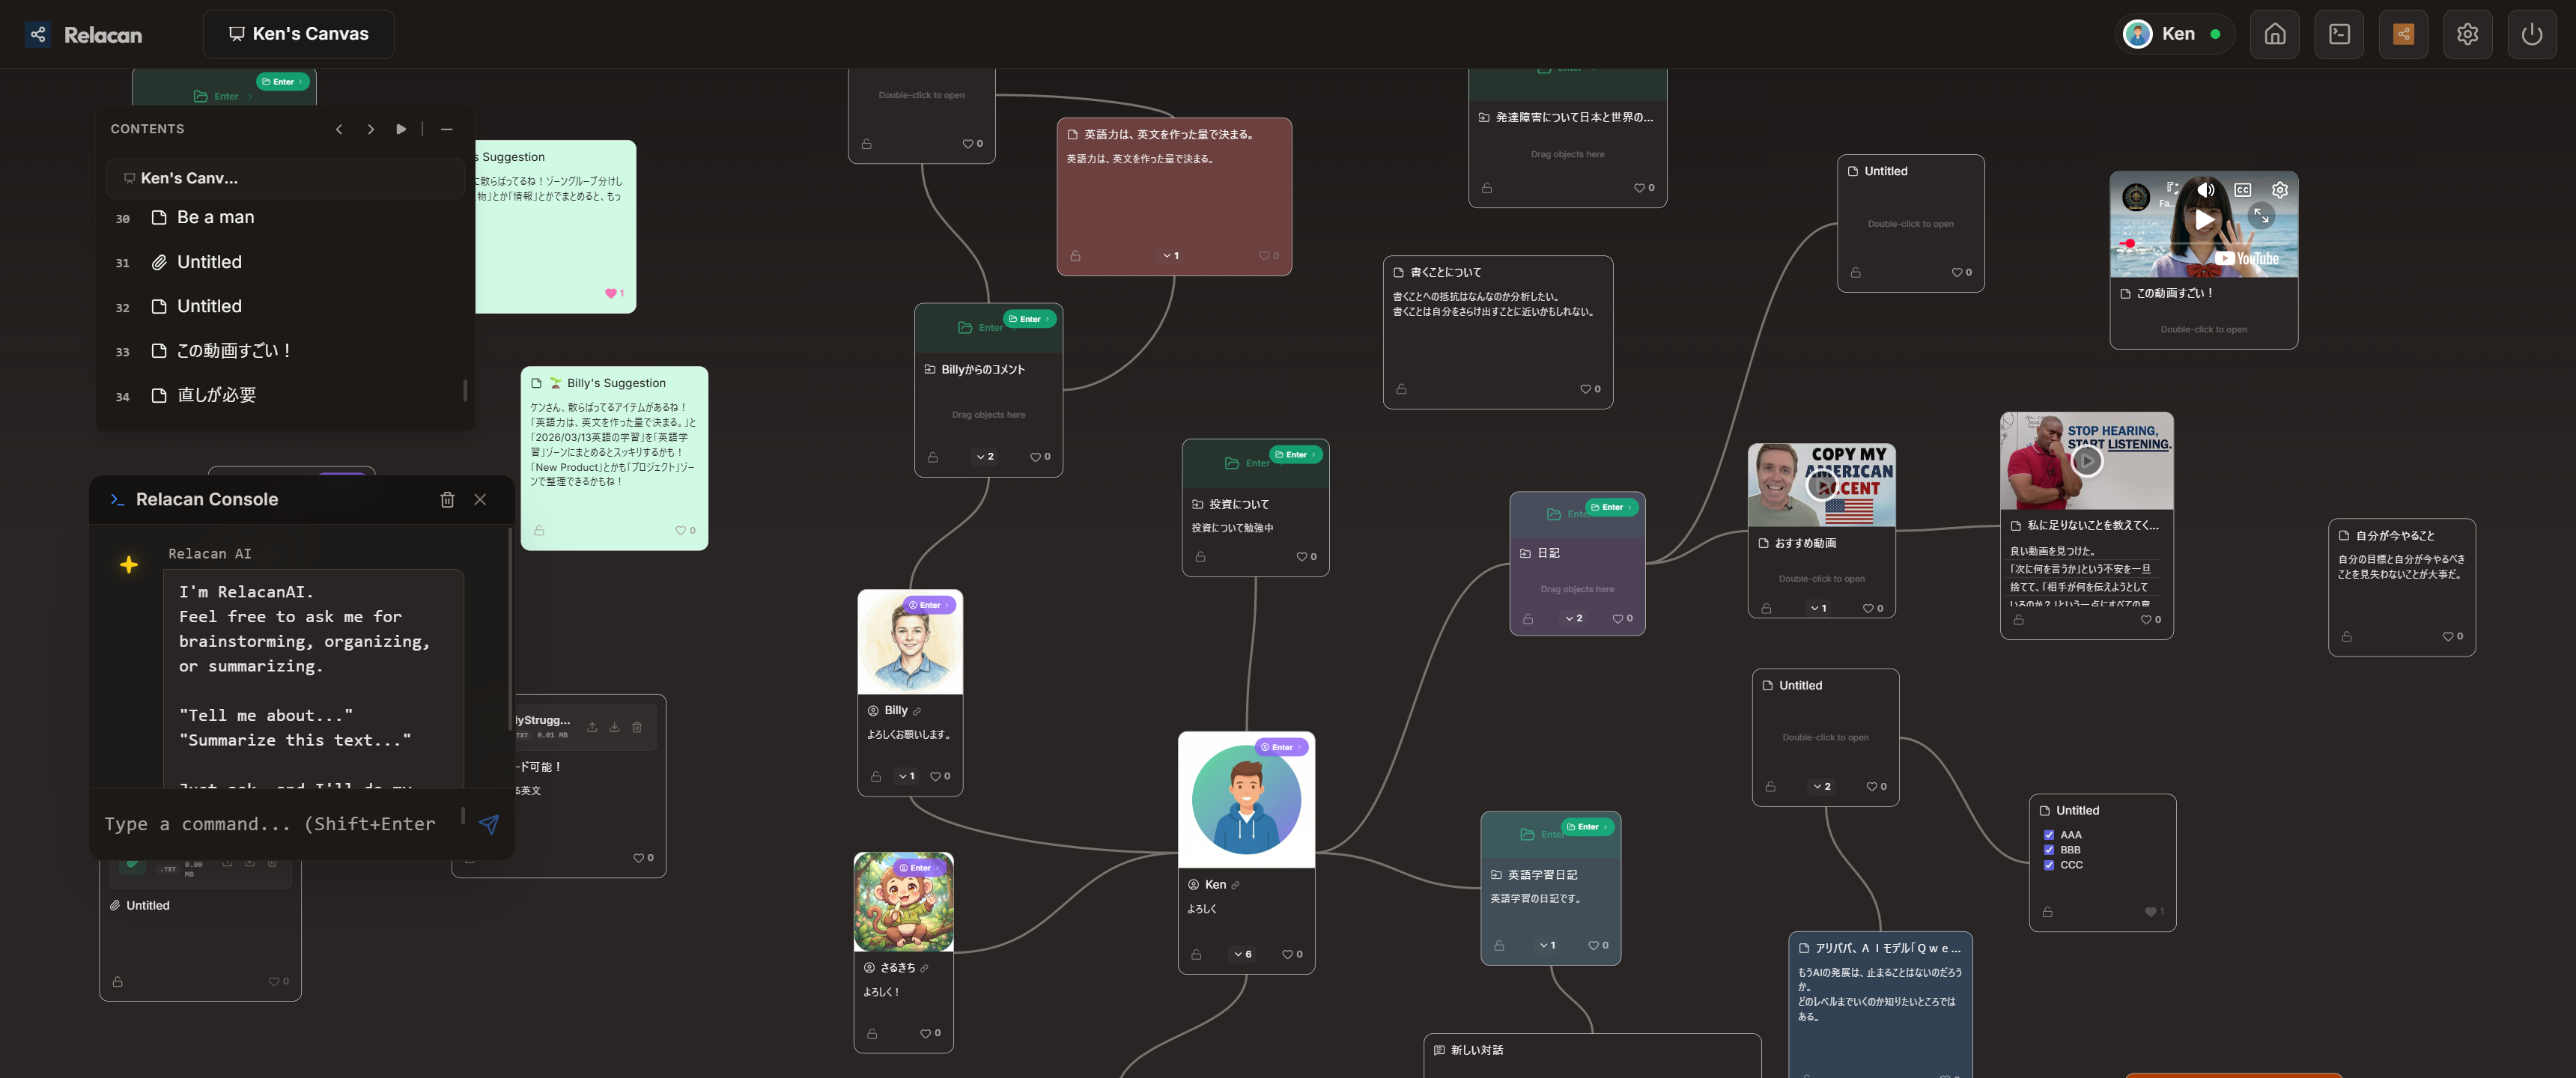Expand Ken card's 6 children chevron

tap(1243, 954)
